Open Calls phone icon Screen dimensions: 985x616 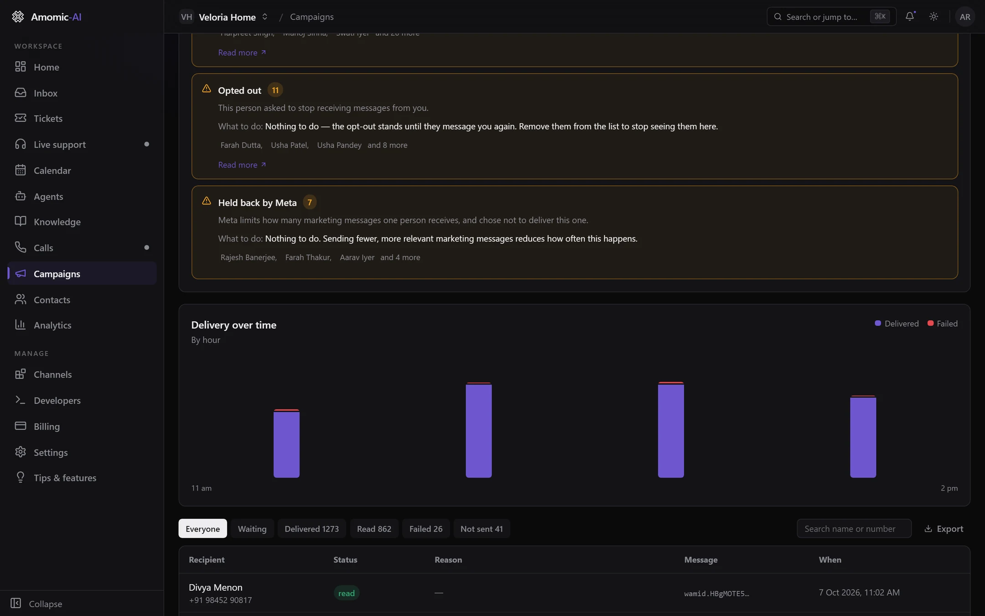(20, 247)
